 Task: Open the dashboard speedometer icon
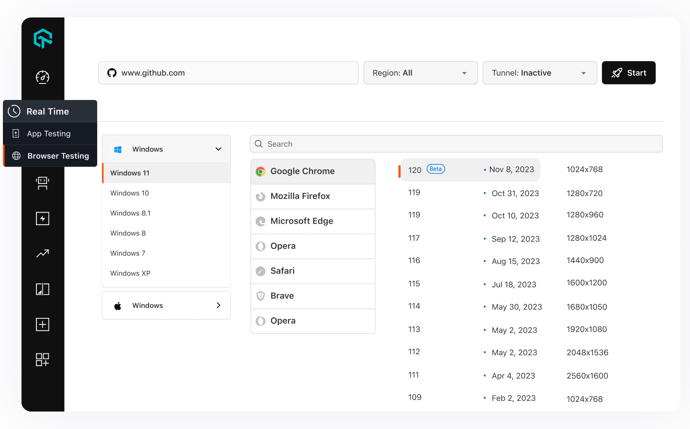click(43, 77)
